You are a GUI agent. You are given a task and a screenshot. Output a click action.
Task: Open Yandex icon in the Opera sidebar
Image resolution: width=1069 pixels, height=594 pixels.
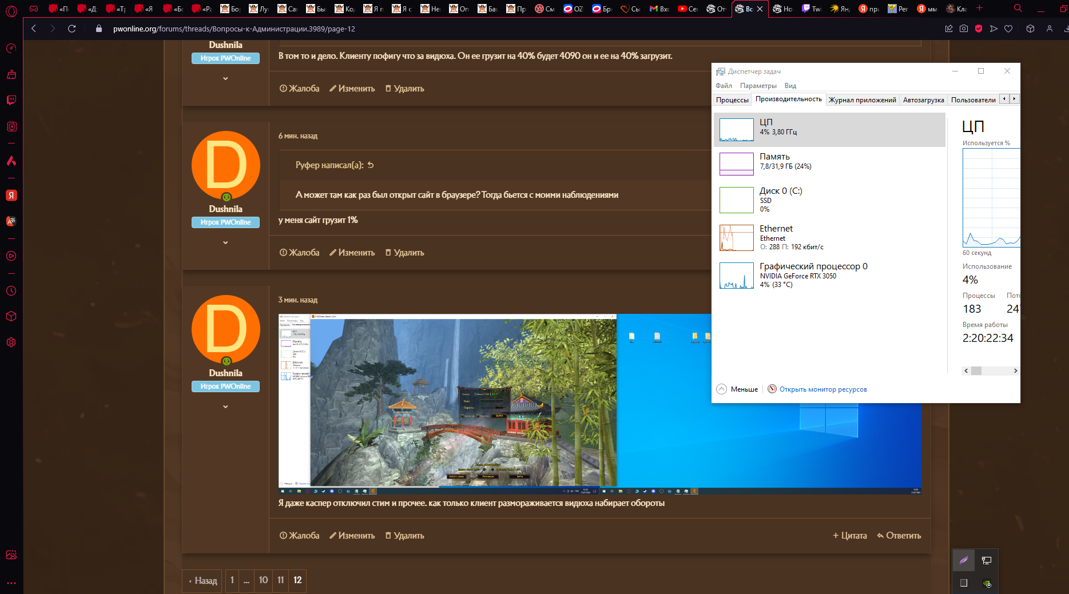(11, 196)
